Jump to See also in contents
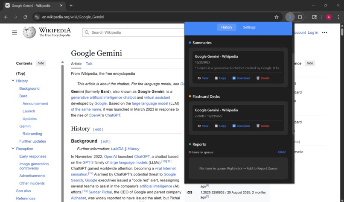 (x=23, y=191)
